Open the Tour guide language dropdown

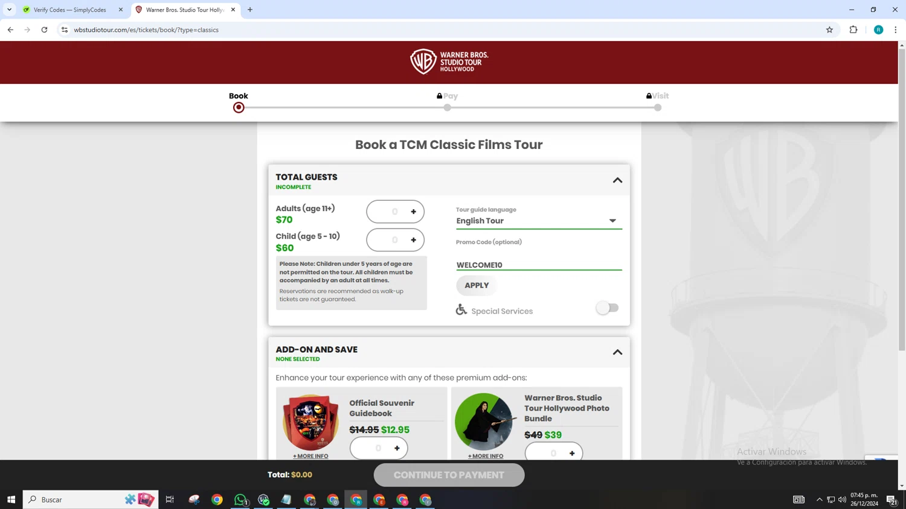click(539, 221)
